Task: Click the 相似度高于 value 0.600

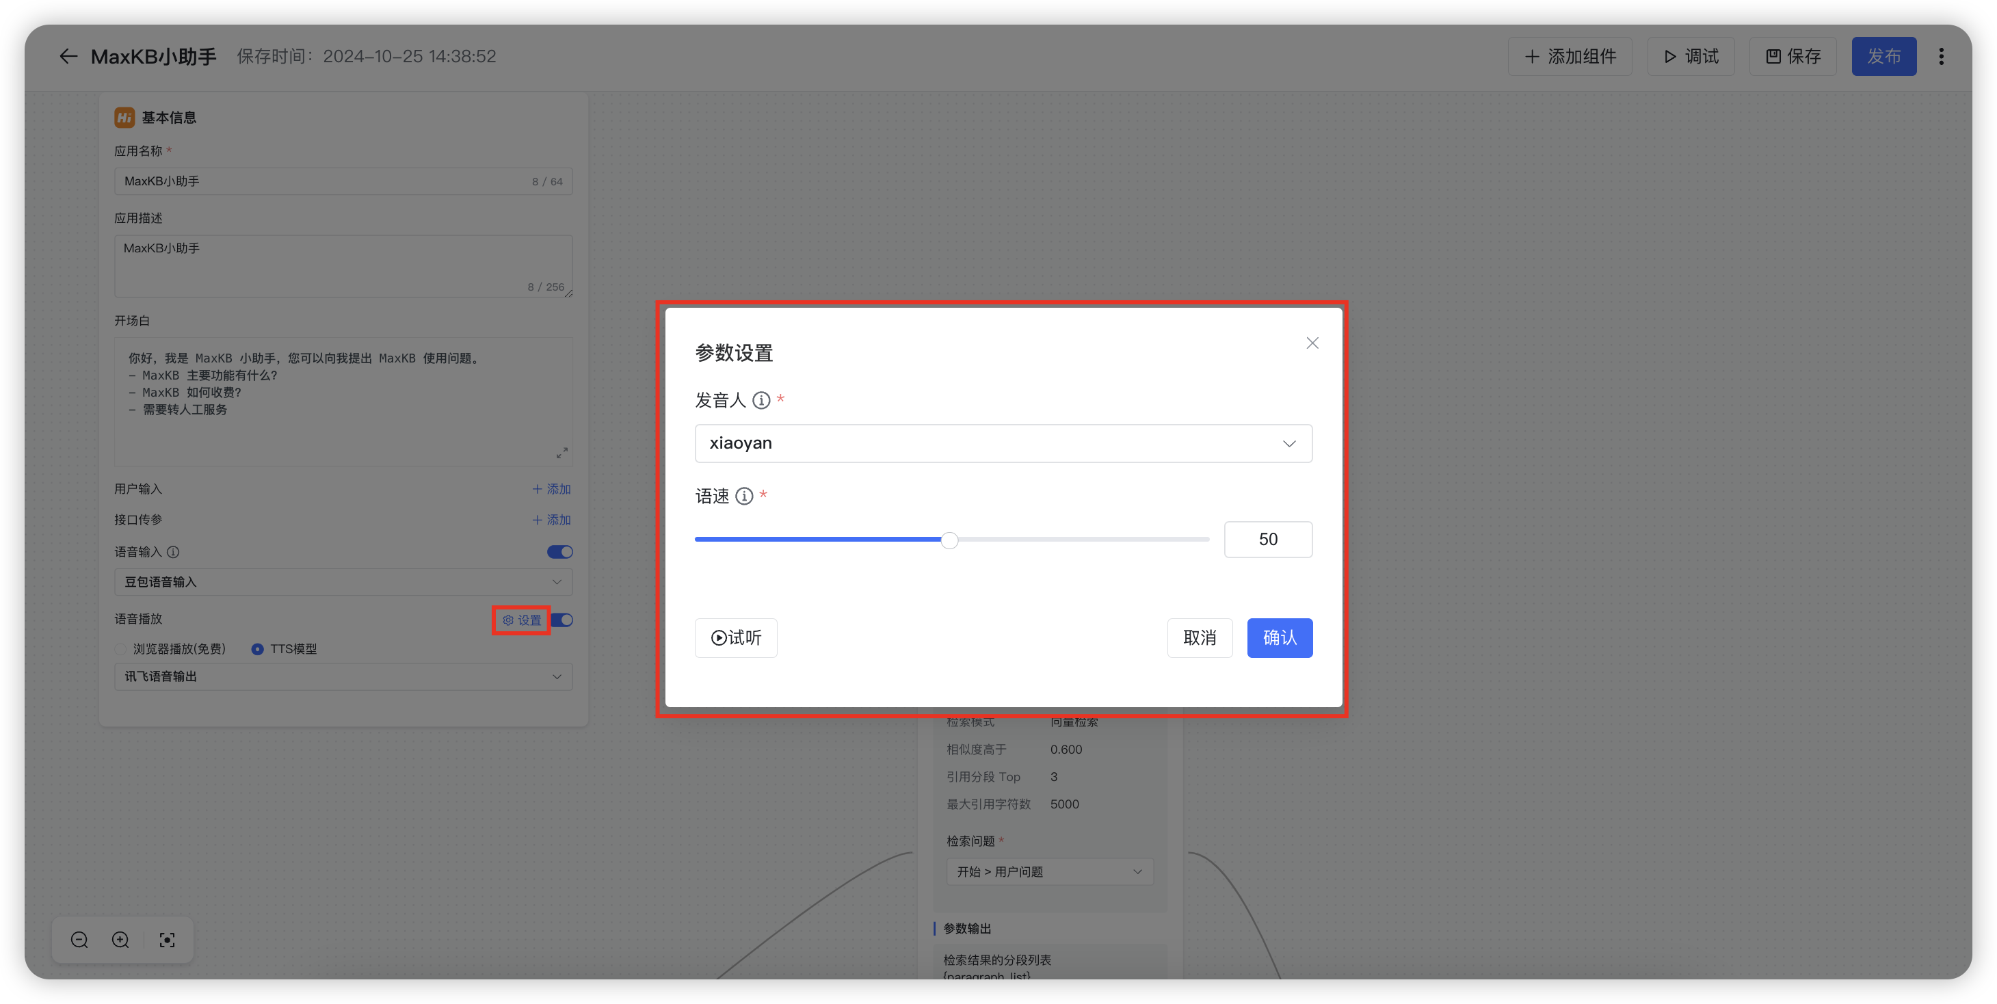Action: [1066, 750]
